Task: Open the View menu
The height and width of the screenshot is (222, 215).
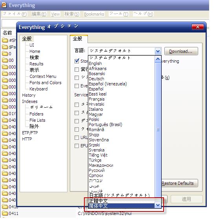Action: click(55, 14)
